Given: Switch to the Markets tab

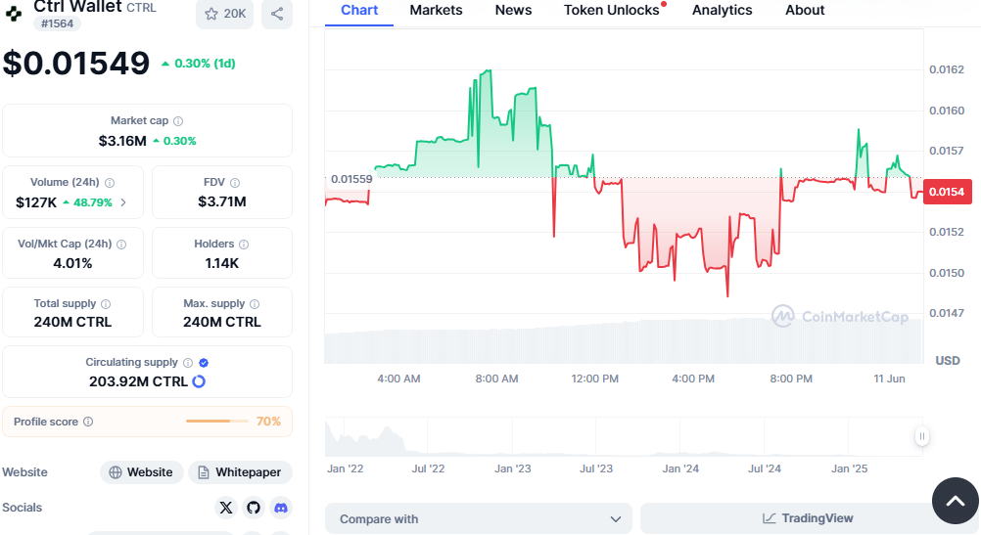Looking at the screenshot, I should point(436,11).
